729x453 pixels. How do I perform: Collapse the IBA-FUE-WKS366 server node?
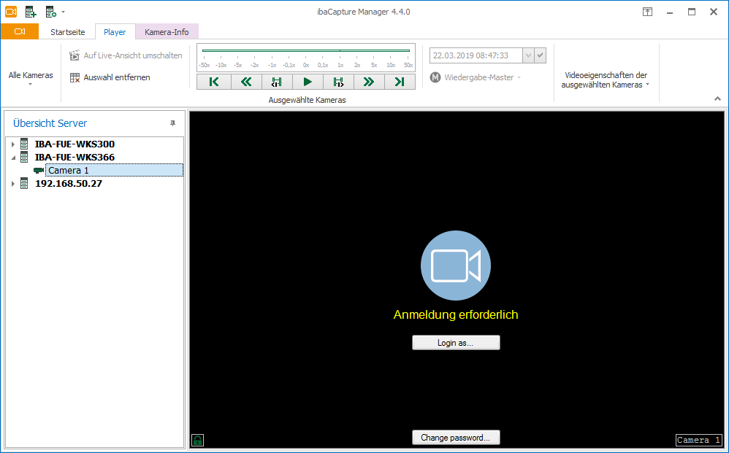(13, 158)
